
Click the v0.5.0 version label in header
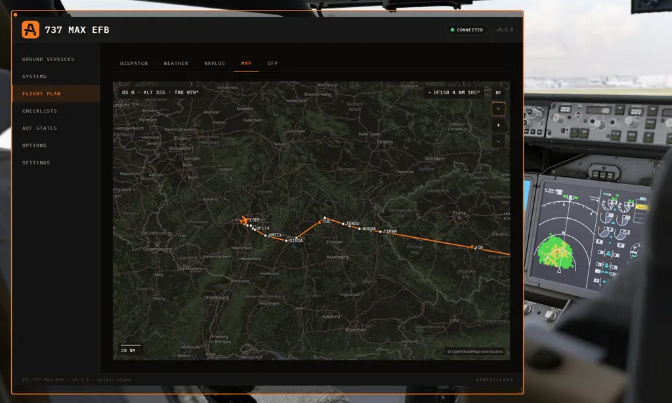click(x=505, y=30)
